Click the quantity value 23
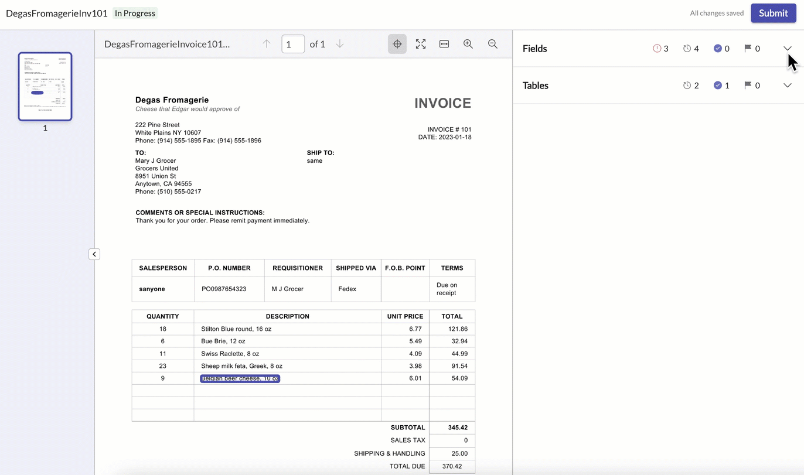The height and width of the screenshot is (475, 804). [x=163, y=366]
